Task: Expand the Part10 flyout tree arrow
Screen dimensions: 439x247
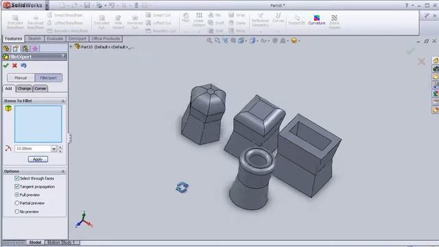Action: pyautogui.click(x=71, y=47)
